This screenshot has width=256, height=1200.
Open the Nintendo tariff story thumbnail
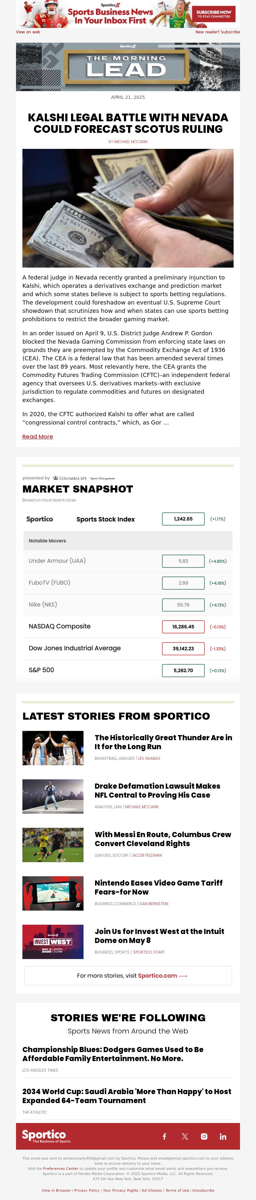[x=53, y=893]
